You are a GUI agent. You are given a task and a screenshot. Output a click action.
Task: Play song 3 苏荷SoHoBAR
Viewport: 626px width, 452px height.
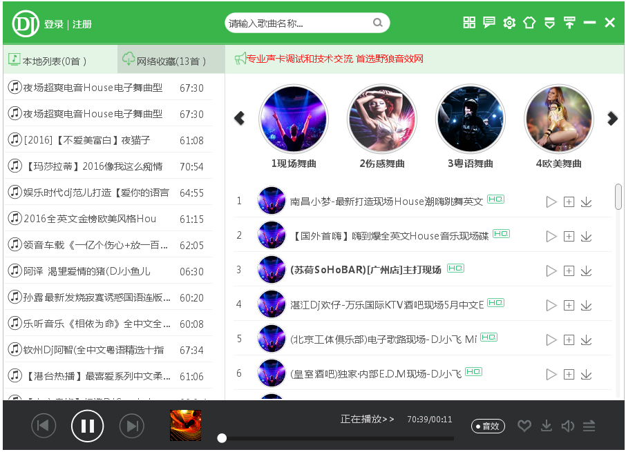551,271
